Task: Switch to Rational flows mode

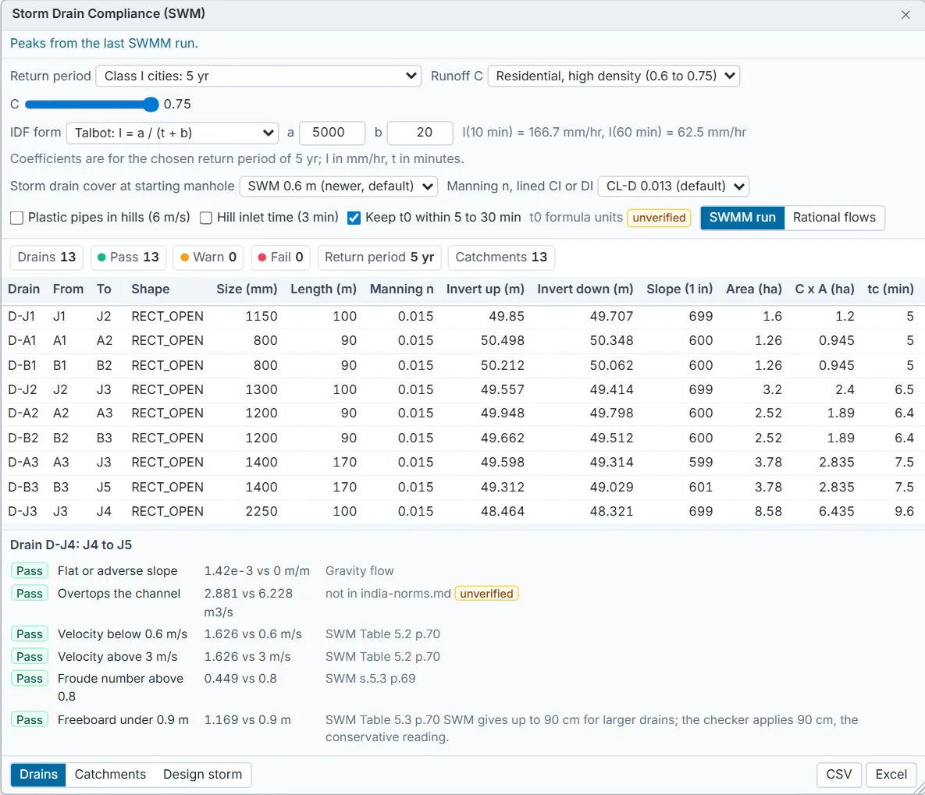Action: pyautogui.click(x=834, y=218)
